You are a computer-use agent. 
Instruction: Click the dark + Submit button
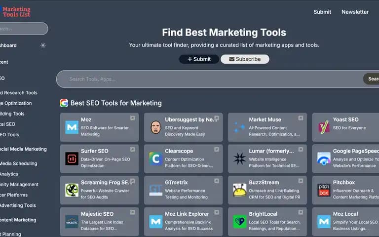[x=199, y=59]
